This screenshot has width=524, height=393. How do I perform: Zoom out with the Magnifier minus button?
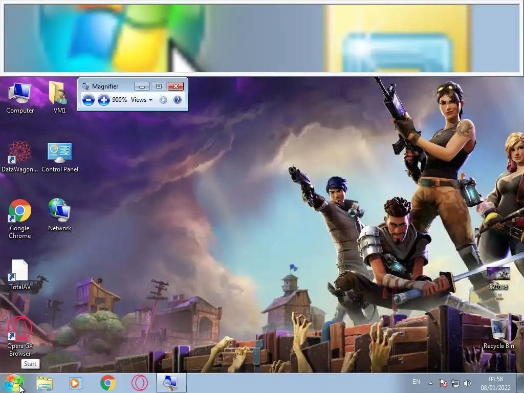pos(88,100)
